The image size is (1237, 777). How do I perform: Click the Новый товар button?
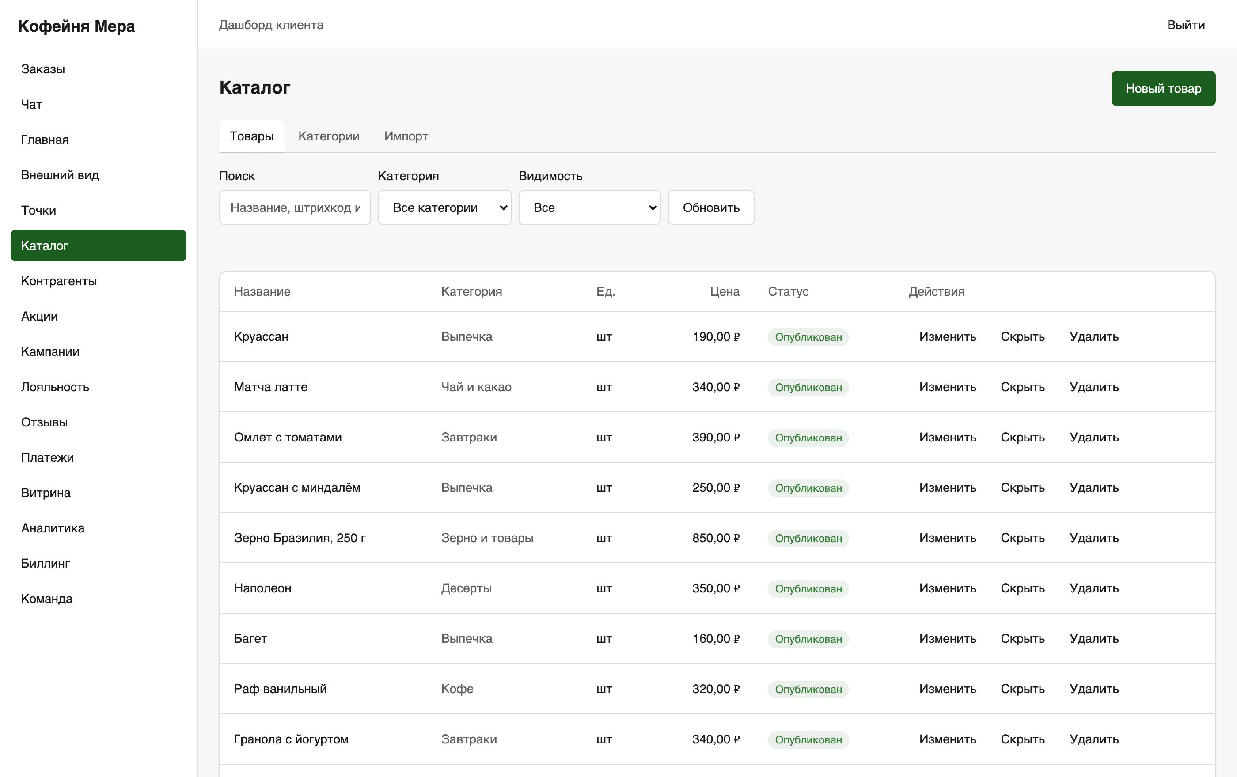pos(1163,88)
